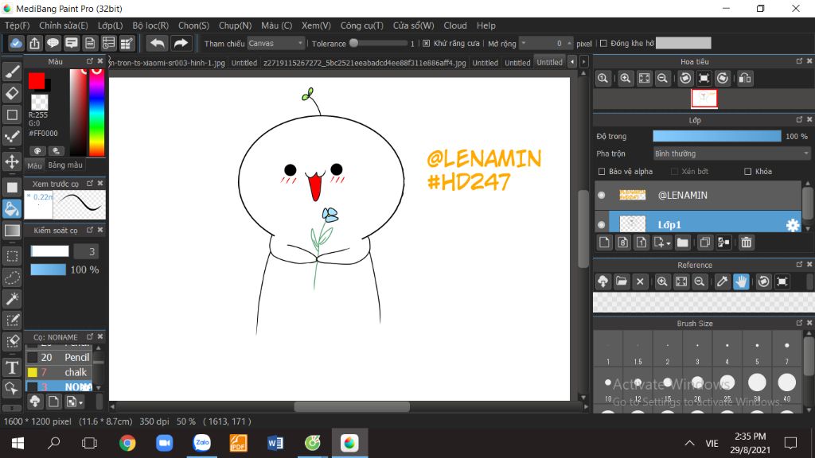Select the Brush tool in left toolbar
Viewport: 815px width, 458px height.
coord(12,71)
